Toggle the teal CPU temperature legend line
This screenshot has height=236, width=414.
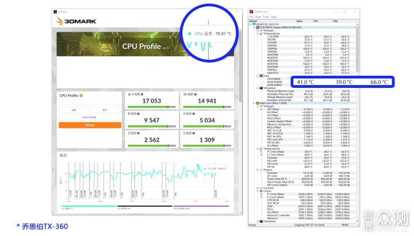[89, 206]
